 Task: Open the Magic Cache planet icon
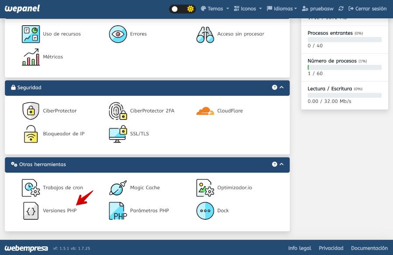click(118, 188)
